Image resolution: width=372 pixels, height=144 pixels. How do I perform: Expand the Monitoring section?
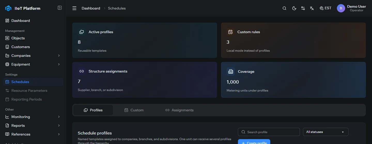[x=33, y=117]
